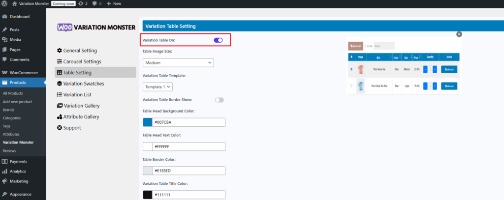Click the preview Search field
The width and height of the screenshot is (504, 200).
pos(384,46)
